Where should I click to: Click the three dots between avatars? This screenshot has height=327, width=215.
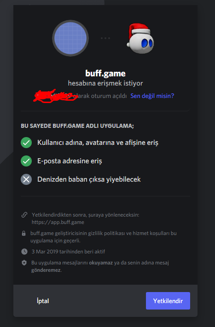point(105,38)
